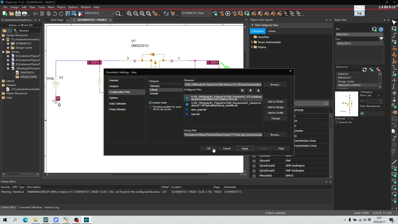
Task: Move configured file up with arrow
Action: pos(250,91)
